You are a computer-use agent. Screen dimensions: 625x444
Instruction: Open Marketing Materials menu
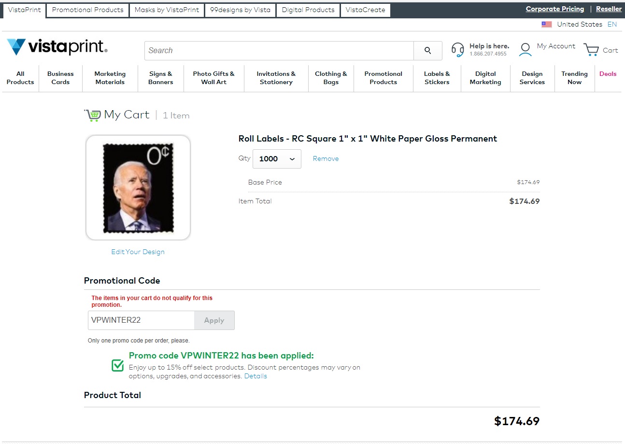click(110, 78)
